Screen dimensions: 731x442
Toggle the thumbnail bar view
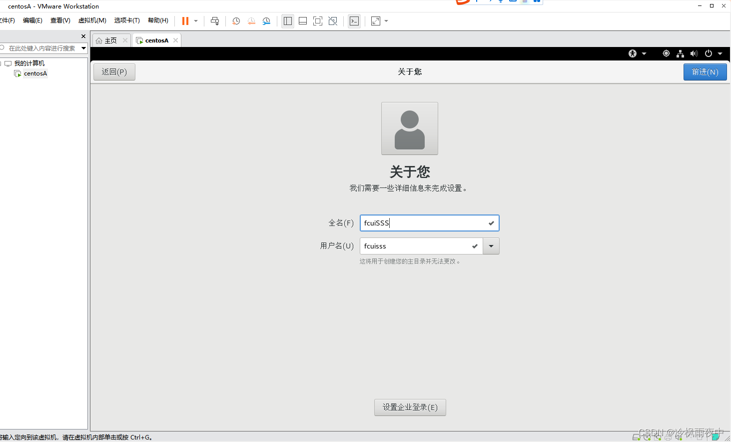303,21
